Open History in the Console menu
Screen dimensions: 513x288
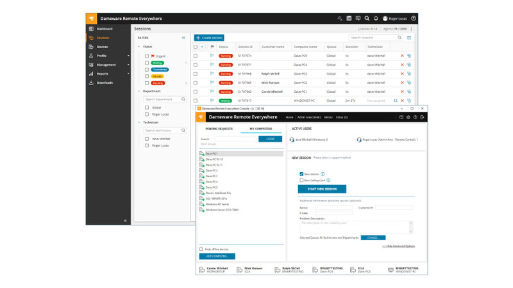coord(328,117)
